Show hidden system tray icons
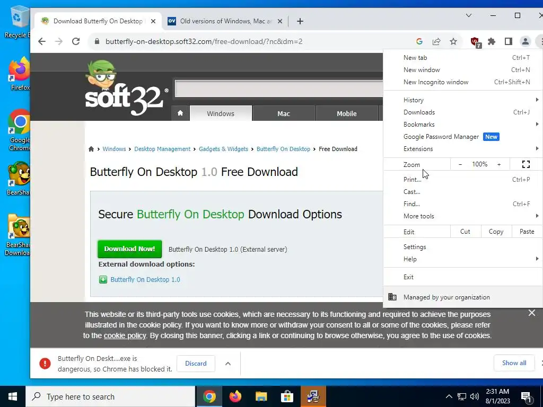 tap(449, 396)
